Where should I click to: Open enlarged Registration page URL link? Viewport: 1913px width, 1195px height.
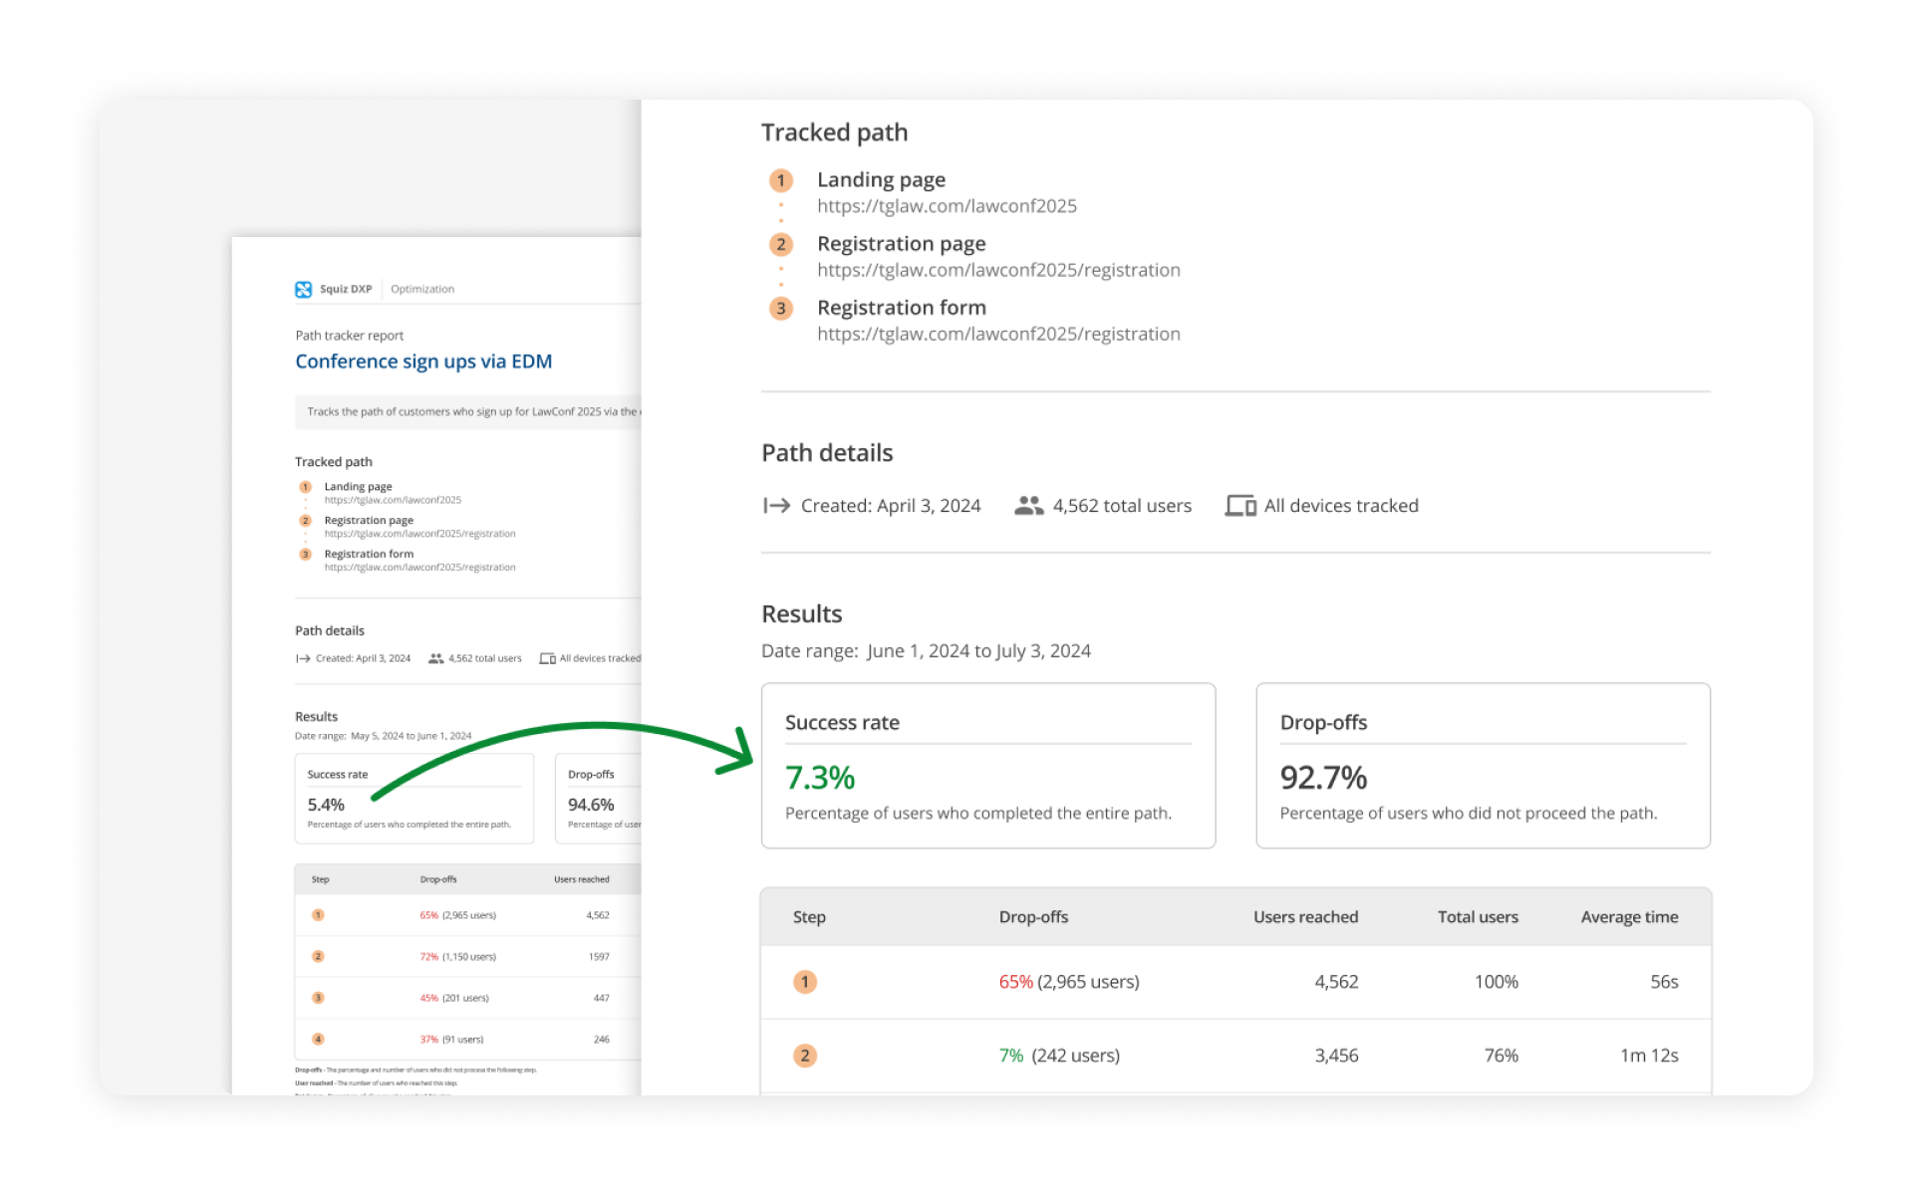998,270
